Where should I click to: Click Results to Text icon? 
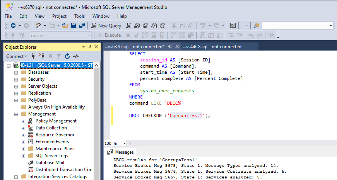tap(202, 35)
